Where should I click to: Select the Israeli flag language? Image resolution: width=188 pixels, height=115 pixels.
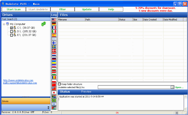[x=54, y=104]
